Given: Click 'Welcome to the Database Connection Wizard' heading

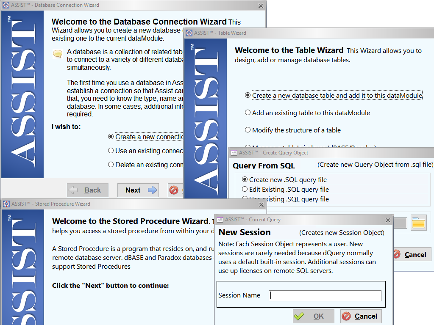Looking at the screenshot, I should [x=139, y=22].
